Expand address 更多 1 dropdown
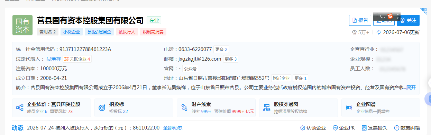Viewport: 431px width, 135px height. coord(301,78)
